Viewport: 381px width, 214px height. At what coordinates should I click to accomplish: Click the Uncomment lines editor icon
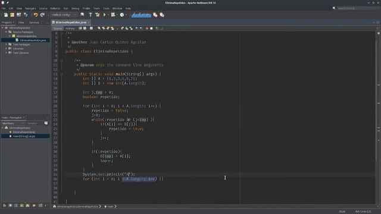161,29
